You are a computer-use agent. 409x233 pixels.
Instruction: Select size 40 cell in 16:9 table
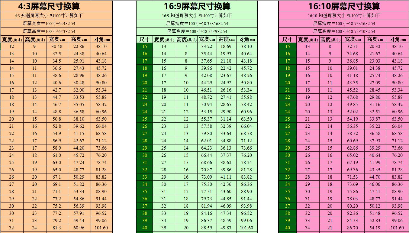[x=145, y=228]
